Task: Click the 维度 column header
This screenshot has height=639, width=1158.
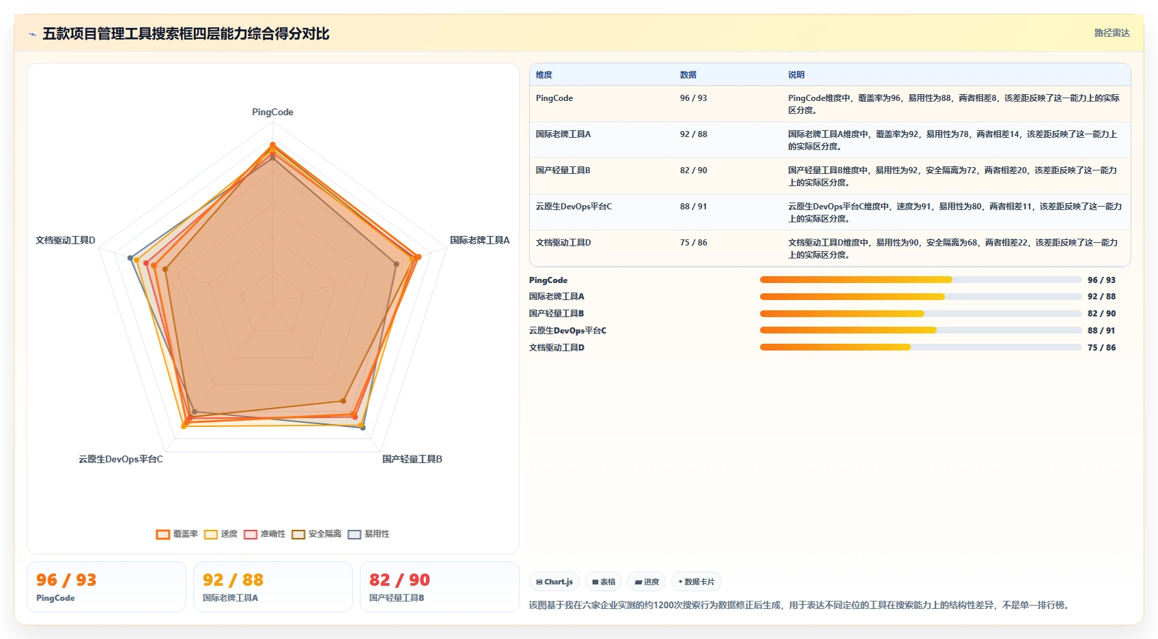Action: tap(544, 75)
